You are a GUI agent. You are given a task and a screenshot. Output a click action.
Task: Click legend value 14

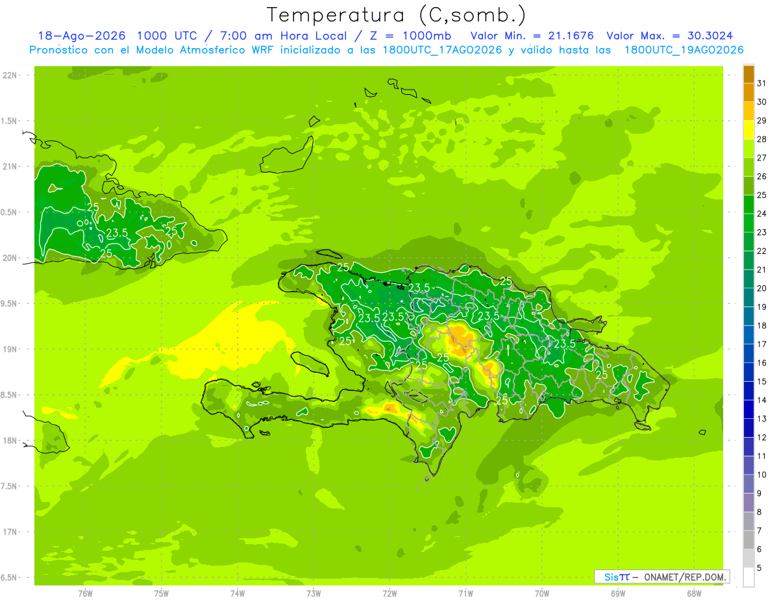pos(762,400)
